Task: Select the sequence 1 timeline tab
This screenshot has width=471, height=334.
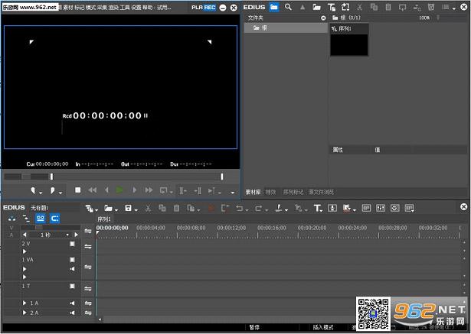Action: point(104,219)
